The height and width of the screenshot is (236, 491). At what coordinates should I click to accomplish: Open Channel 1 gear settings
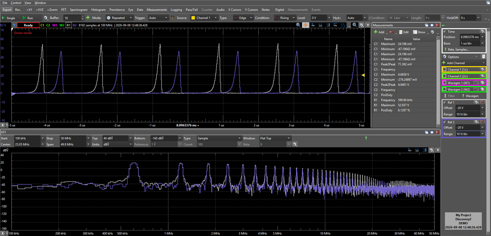(x=483, y=70)
